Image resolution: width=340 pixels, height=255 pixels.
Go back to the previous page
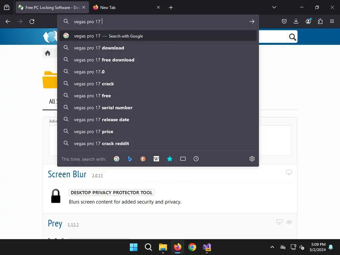pos(8,22)
